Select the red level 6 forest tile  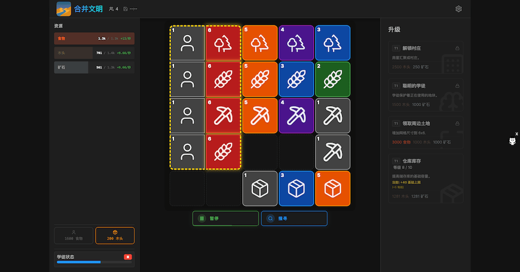[x=223, y=43]
